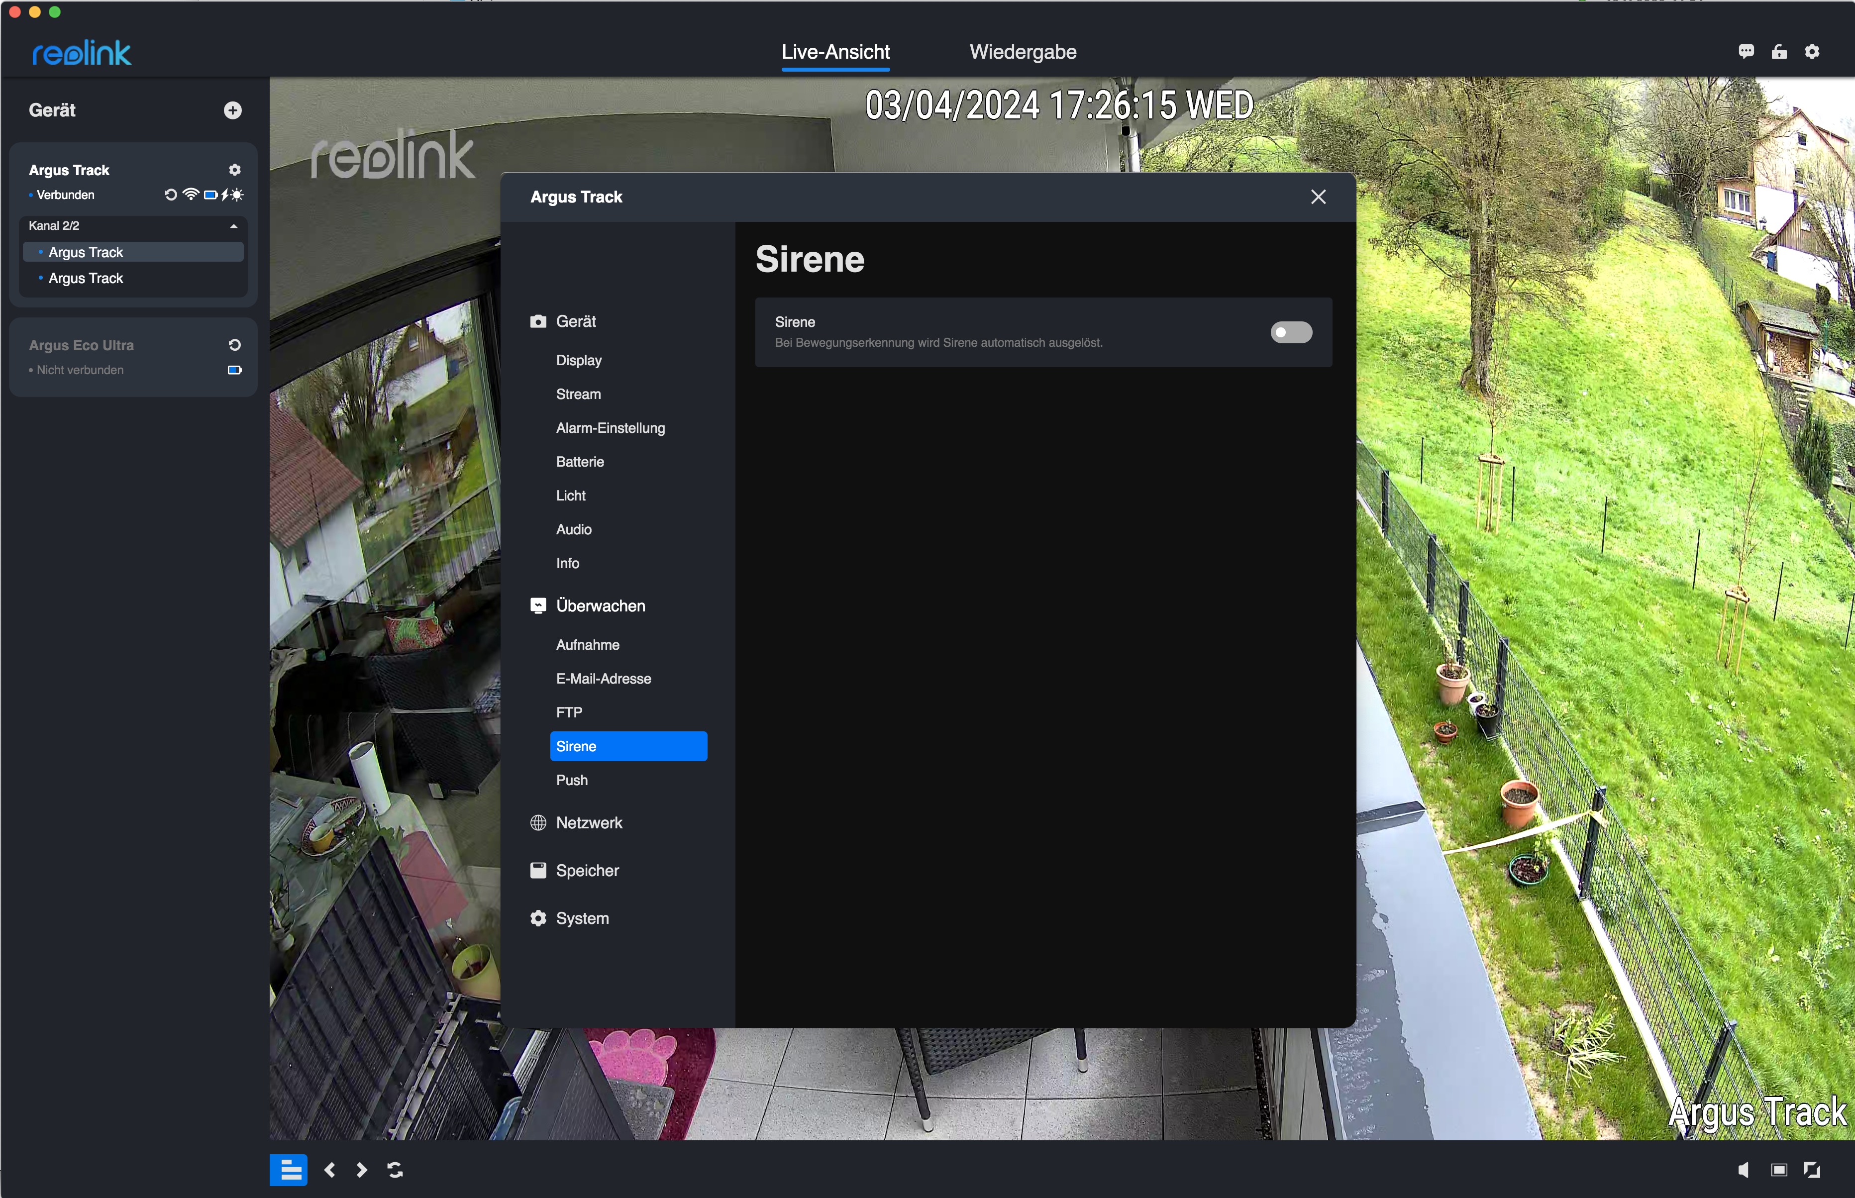1855x1198 pixels.
Task: Reconnect the Argus Eco Ultra device
Action: pyautogui.click(x=234, y=345)
